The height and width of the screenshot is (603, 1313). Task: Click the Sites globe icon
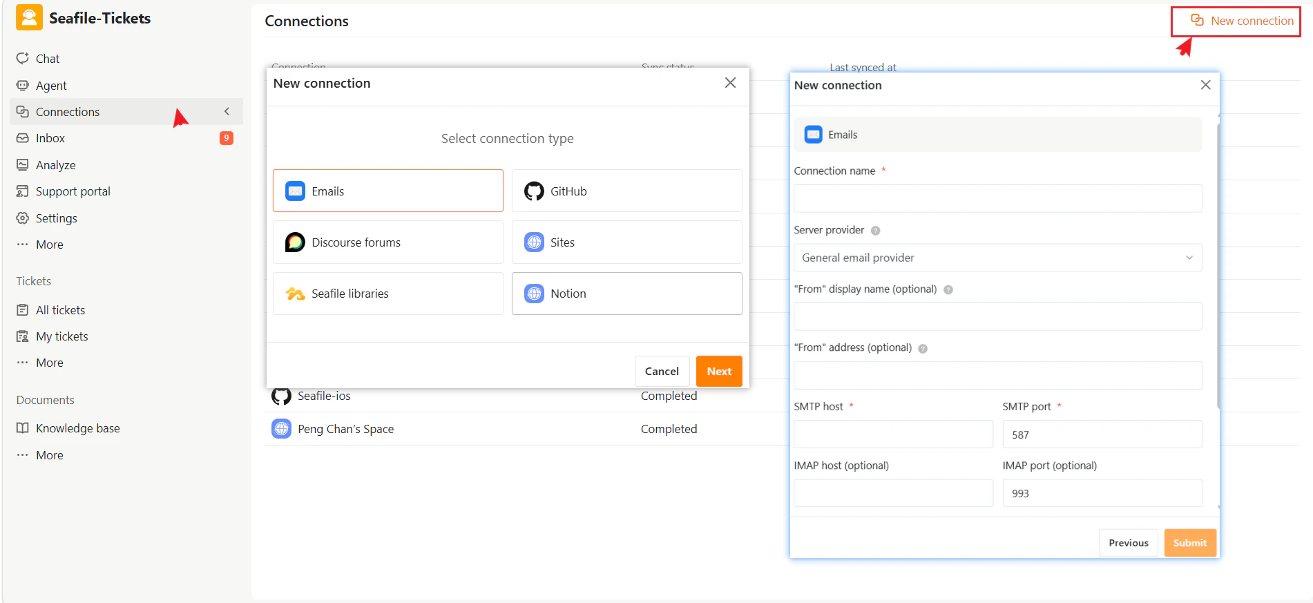click(x=534, y=242)
